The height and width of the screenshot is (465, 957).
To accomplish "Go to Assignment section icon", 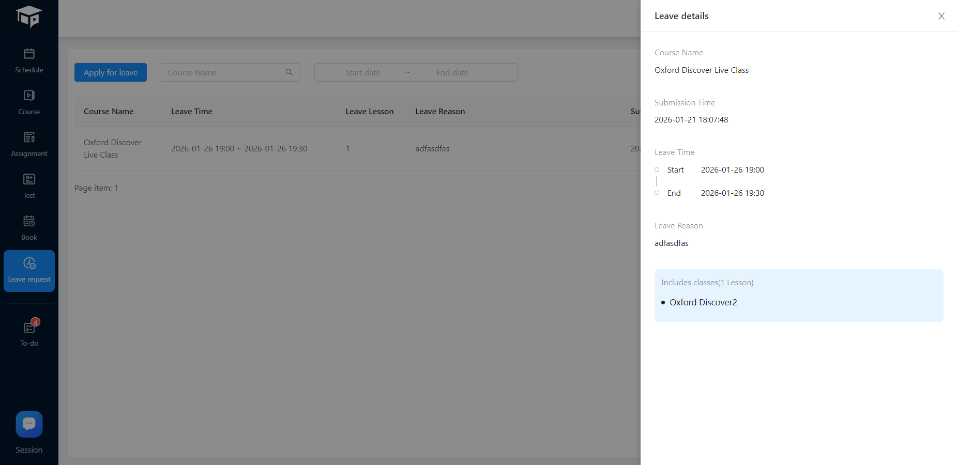I will (29, 137).
